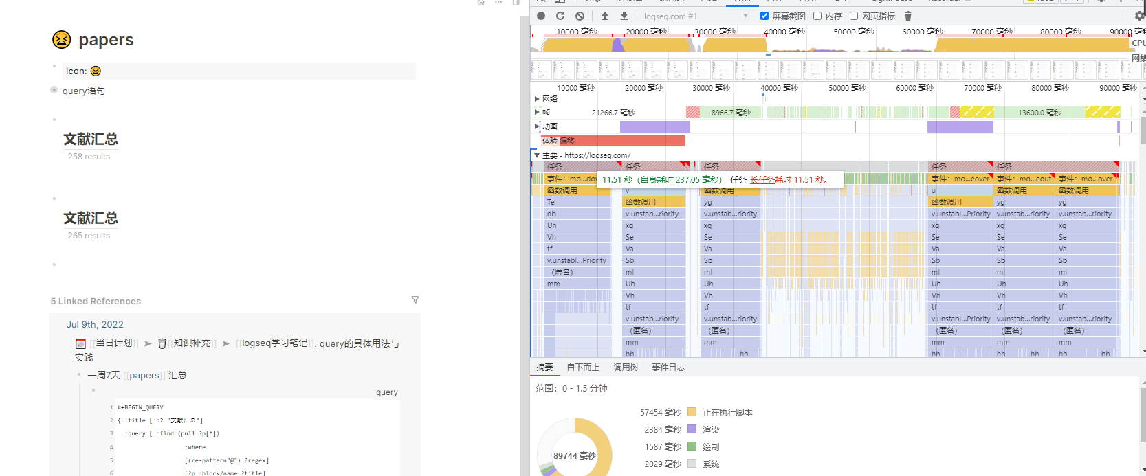This screenshot has height=476, width=1146.
Task: Click the second 文献汇总 query heading
Action: pos(91,218)
